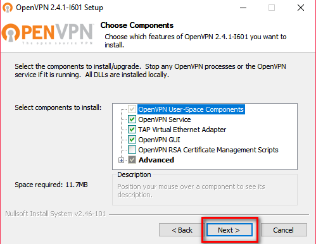Select OpenVPN RSA Certificate Management Scripts label

(208, 150)
